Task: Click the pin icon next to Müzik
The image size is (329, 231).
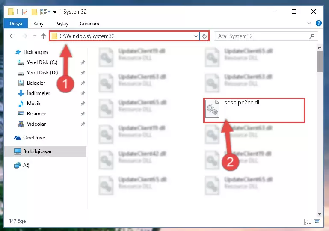Action: coord(83,104)
